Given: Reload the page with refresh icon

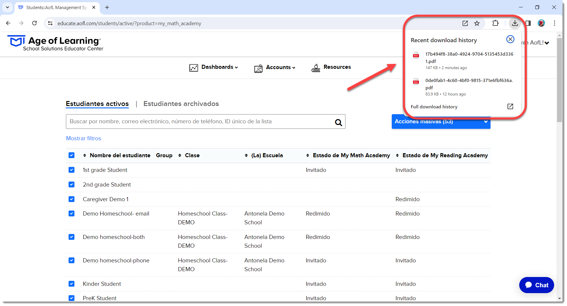Looking at the screenshot, I should (x=34, y=23).
